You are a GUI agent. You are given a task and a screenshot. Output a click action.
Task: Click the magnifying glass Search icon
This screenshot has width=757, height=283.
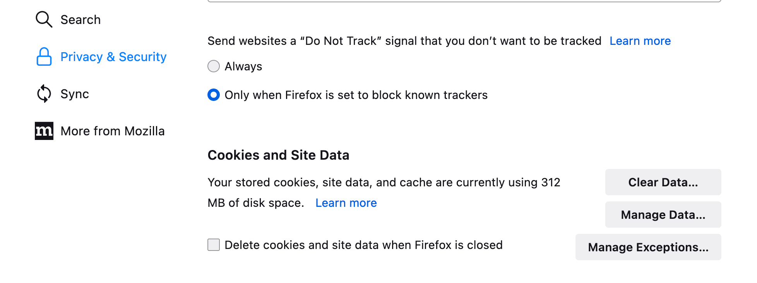coord(44,19)
